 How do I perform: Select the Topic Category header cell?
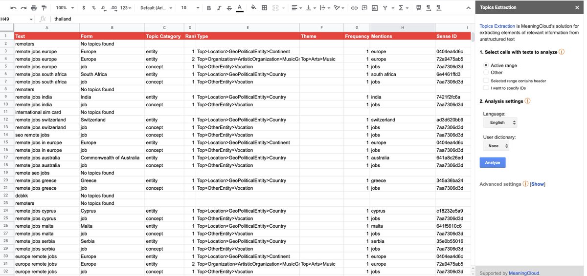pos(164,36)
